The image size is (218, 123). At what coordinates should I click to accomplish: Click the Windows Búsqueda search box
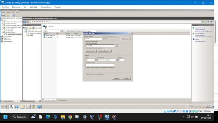click(19, 117)
